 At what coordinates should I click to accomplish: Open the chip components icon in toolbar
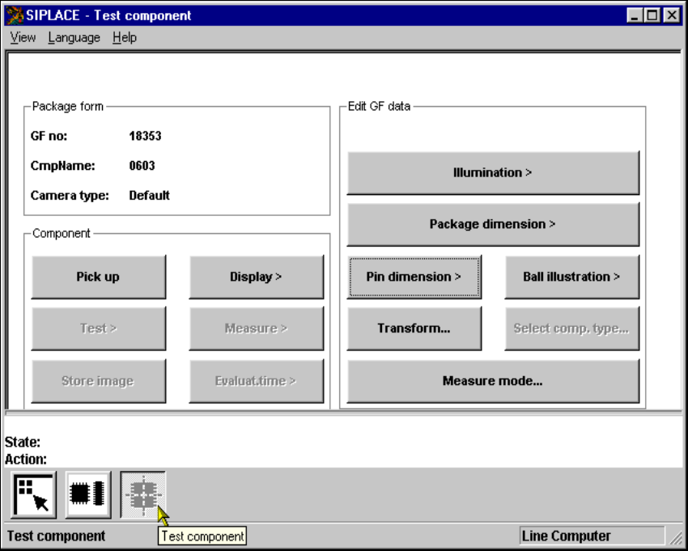tap(88, 495)
